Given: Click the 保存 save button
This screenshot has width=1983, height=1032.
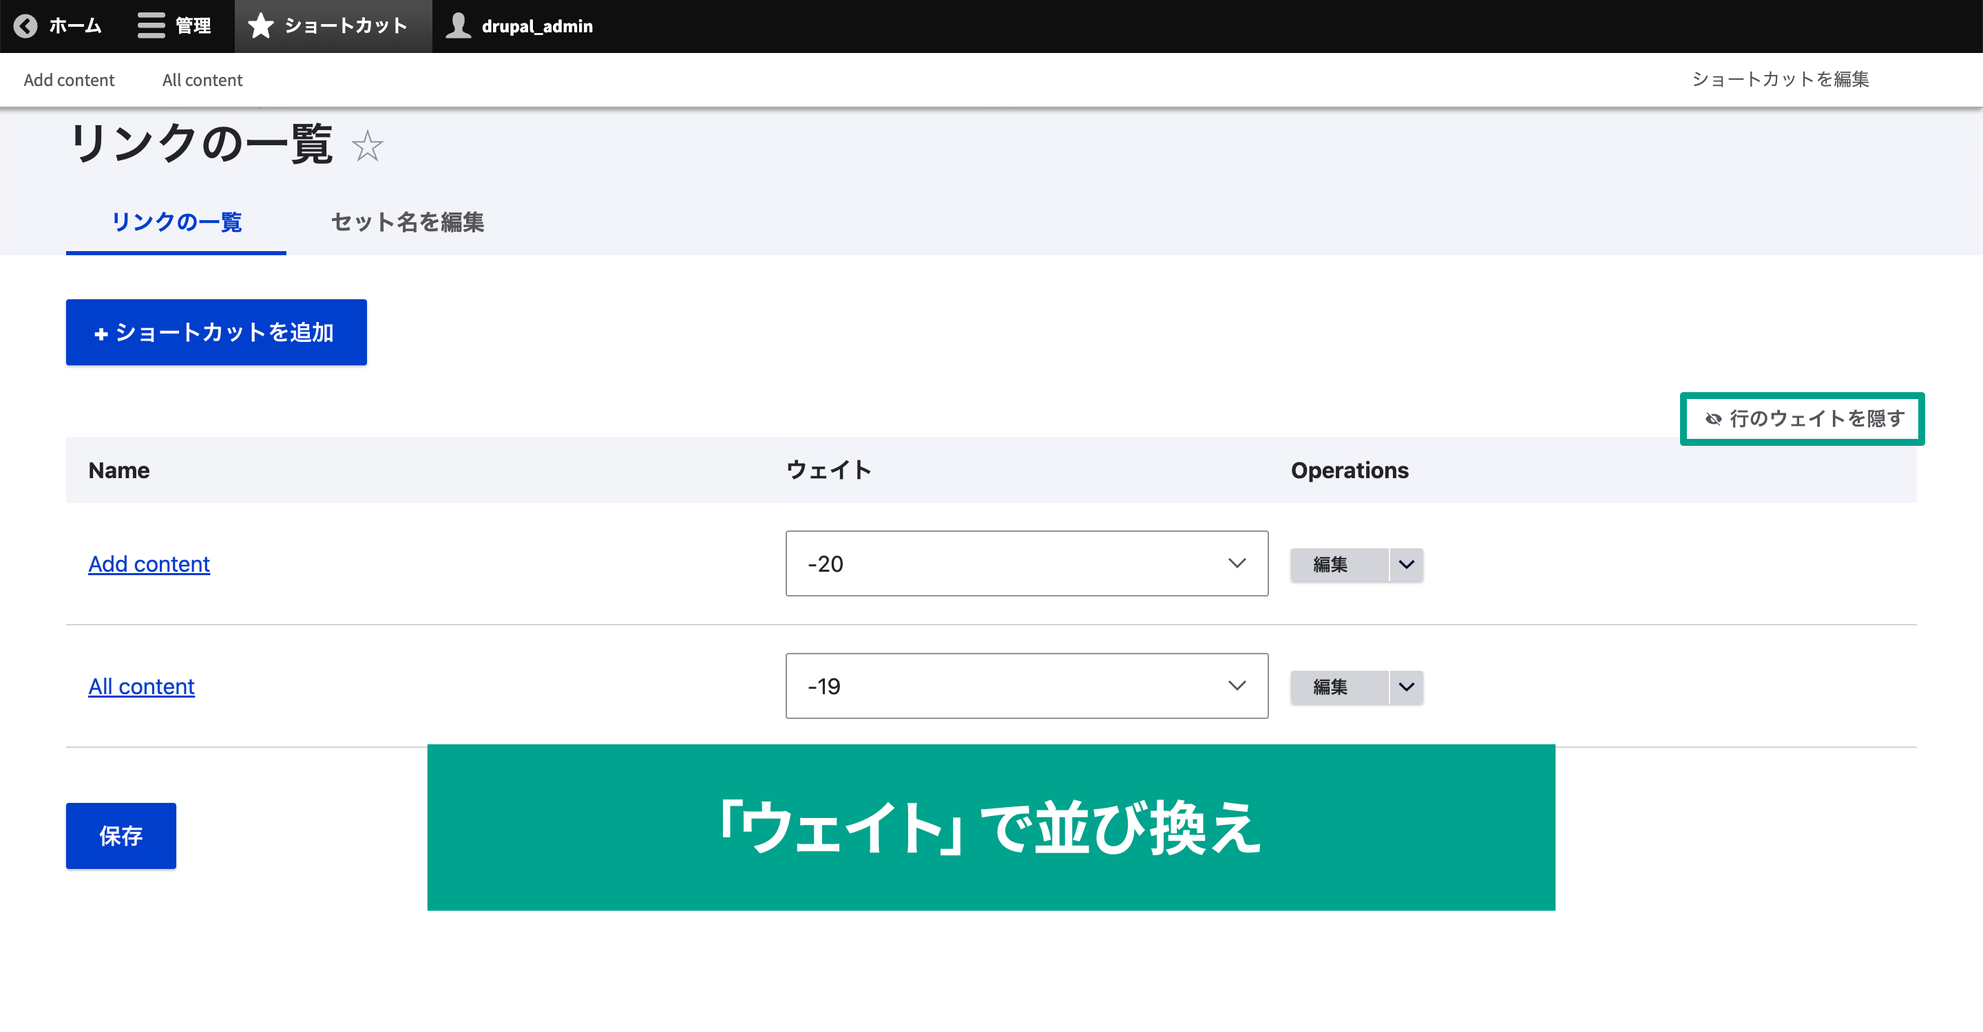Looking at the screenshot, I should (121, 836).
